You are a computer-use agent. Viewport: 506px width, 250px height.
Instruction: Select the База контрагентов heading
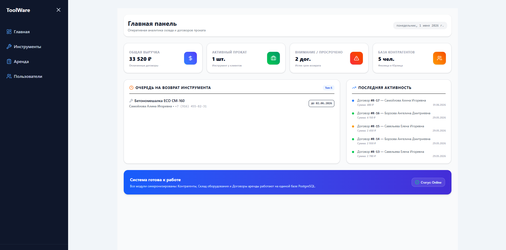396,52
